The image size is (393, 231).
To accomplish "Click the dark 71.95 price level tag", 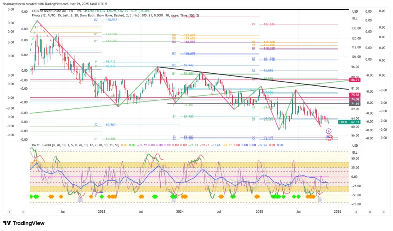I will click(355, 104).
